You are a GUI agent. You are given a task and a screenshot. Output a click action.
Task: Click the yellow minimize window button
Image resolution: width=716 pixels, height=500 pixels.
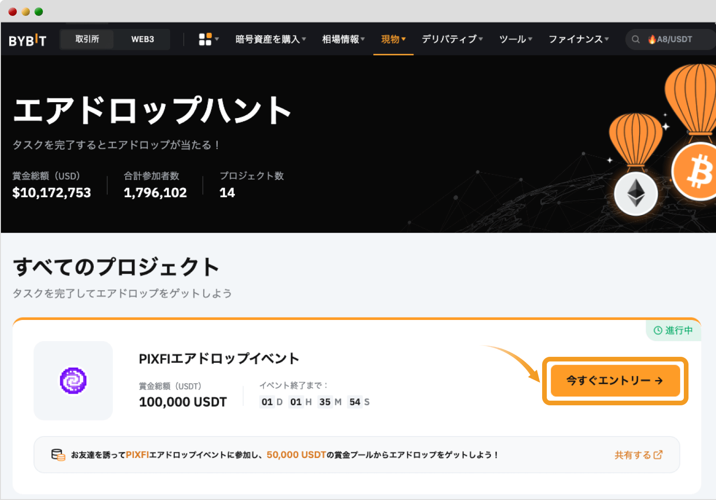(x=26, y=12)
